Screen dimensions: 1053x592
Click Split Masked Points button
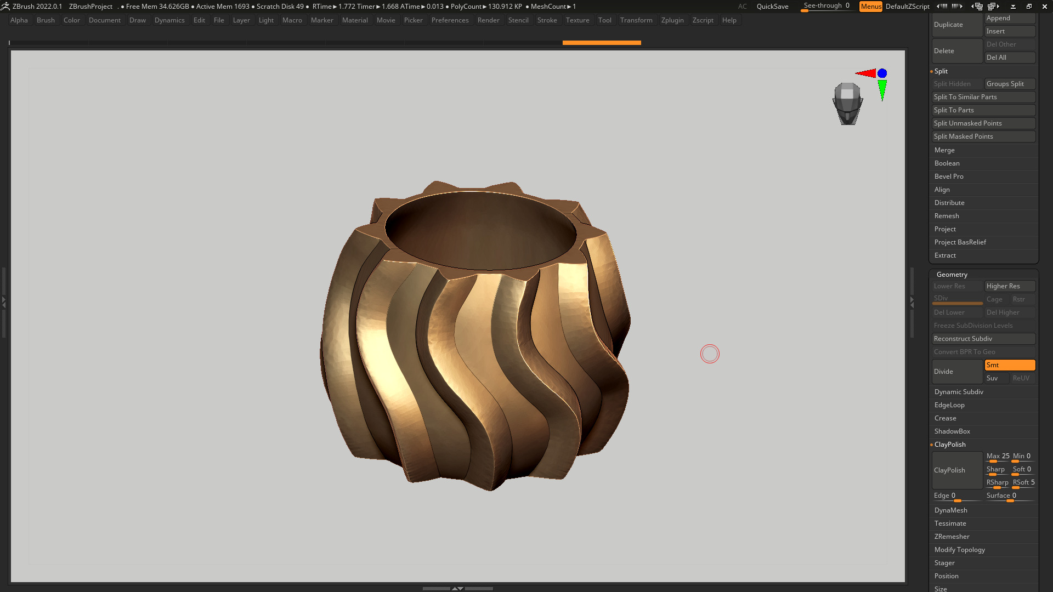tap(983, 136)
